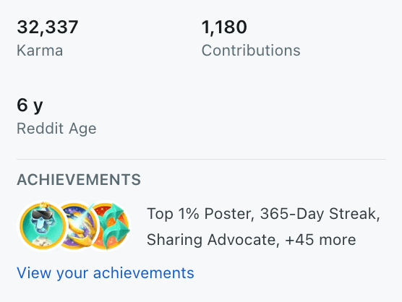Image resolution: width=402 pixels, height=302 pixels.
Task: Click the Sharing Advocate text
Action: point(213,240)
